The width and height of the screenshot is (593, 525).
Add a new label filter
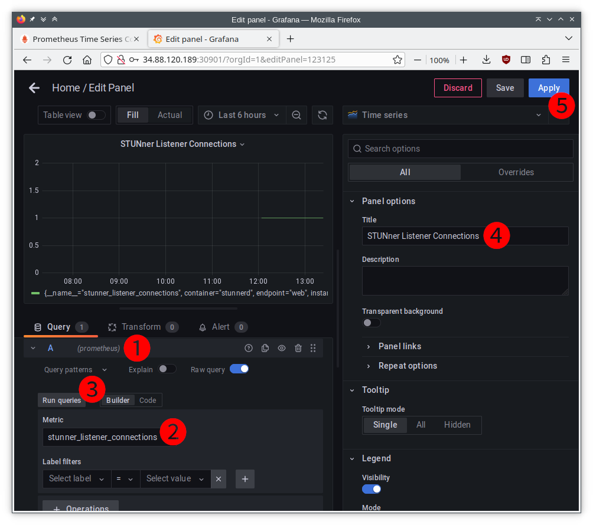point(245,479)
